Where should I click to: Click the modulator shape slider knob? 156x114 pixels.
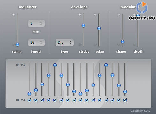tap(123, 41)
